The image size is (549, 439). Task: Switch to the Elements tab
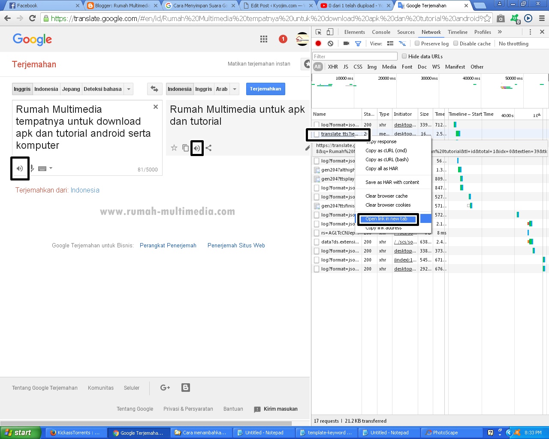[354, 32]
